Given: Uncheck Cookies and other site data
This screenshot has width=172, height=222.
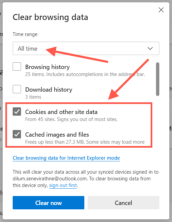Looking at the screenshot, I should 17,112.
